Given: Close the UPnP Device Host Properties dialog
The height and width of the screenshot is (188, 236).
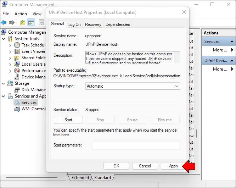Looking at the screenshot, I should (184, 12).
